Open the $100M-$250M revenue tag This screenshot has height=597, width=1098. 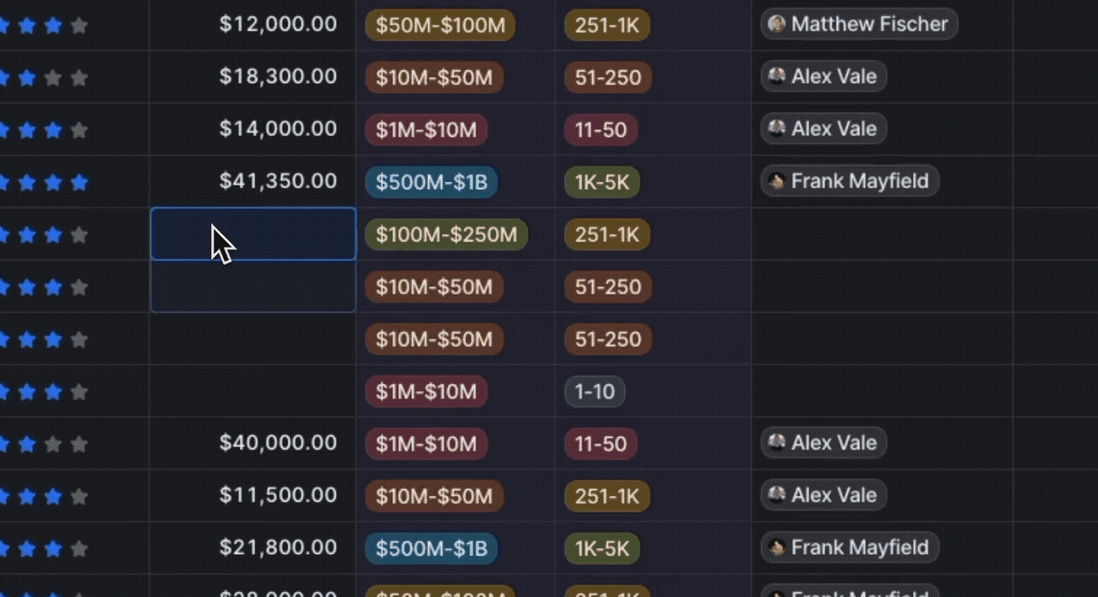coord(445,235)
